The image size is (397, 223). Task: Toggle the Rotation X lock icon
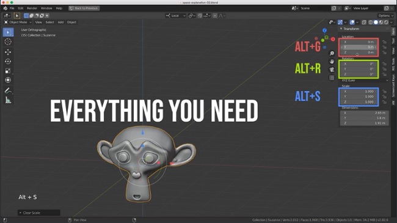[384, 64]
